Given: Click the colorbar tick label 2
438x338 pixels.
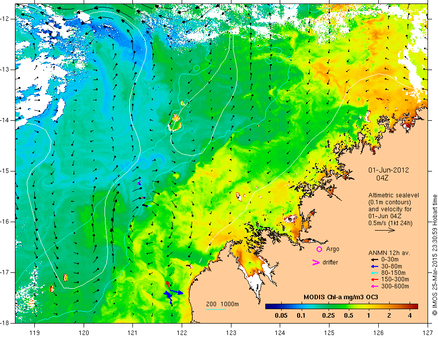Looking at the screenshot, I should click(389, 316).
